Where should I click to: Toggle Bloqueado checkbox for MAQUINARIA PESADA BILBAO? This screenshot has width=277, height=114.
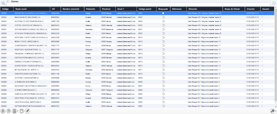[163, 17]
